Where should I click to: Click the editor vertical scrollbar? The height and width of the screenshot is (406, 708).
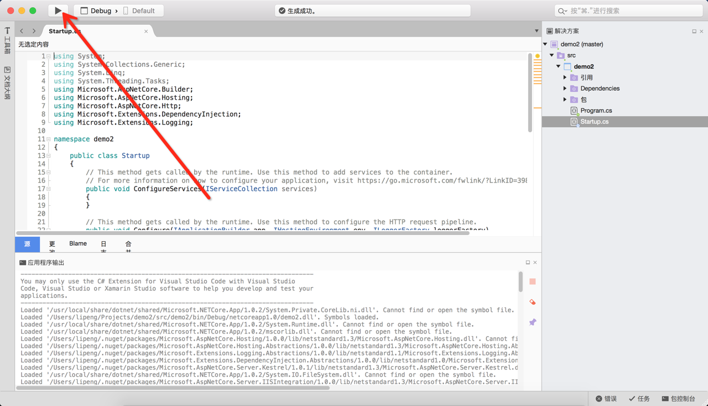530,93
